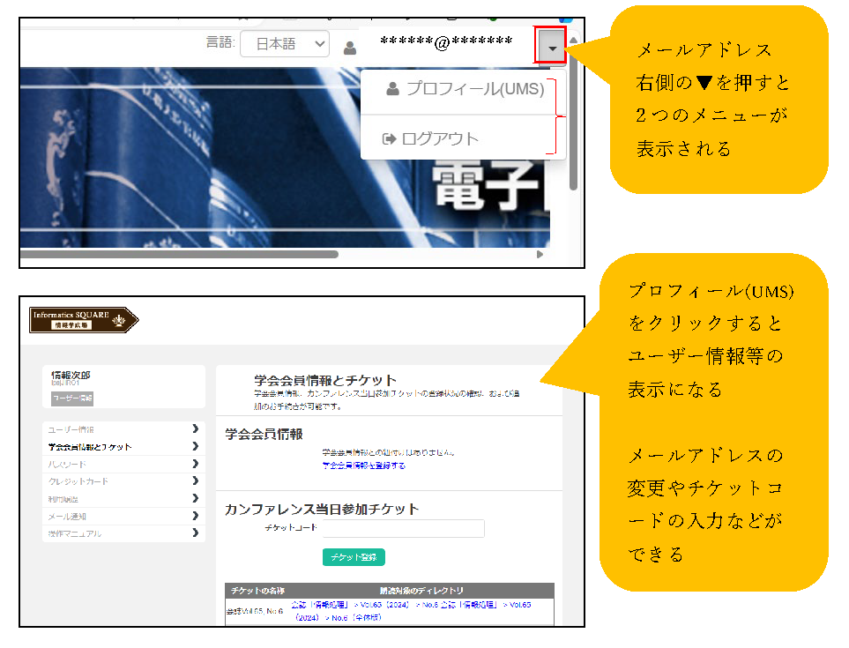849x648 pixels.
Task: Open the 利用履歴 sidebar item
Action: point(63,499)
